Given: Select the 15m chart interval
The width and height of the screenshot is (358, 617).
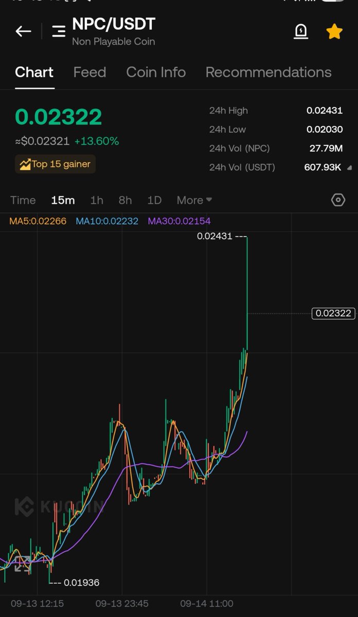Looking at the screenshot, I should [x=63, y=200].
